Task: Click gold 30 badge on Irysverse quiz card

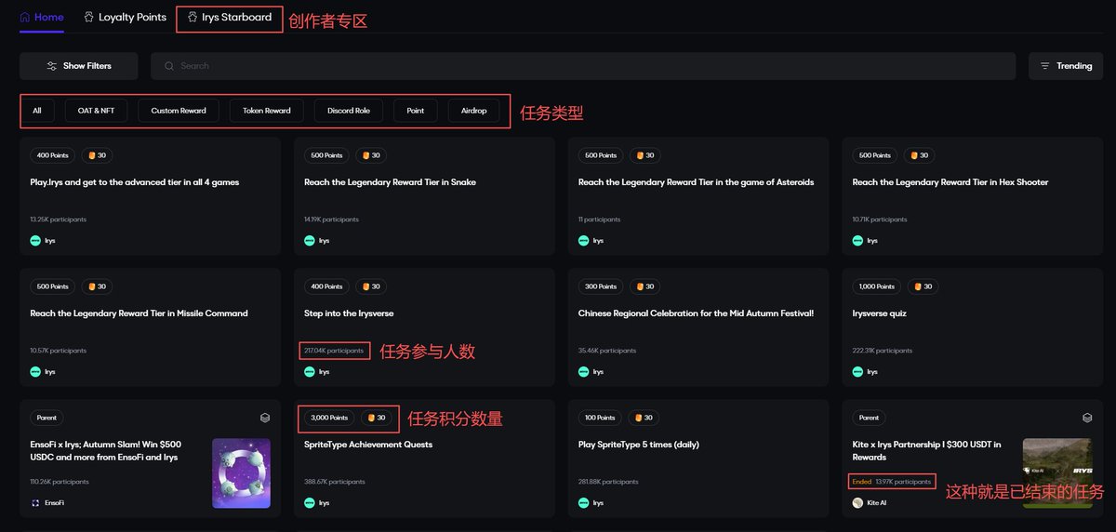Action: pos(924,286)
